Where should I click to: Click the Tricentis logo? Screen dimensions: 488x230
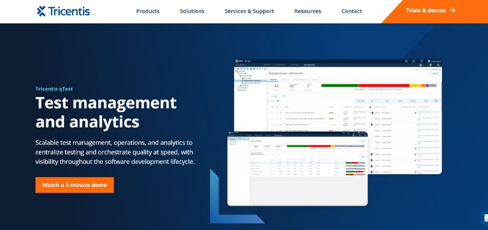[x=63, y=11]
